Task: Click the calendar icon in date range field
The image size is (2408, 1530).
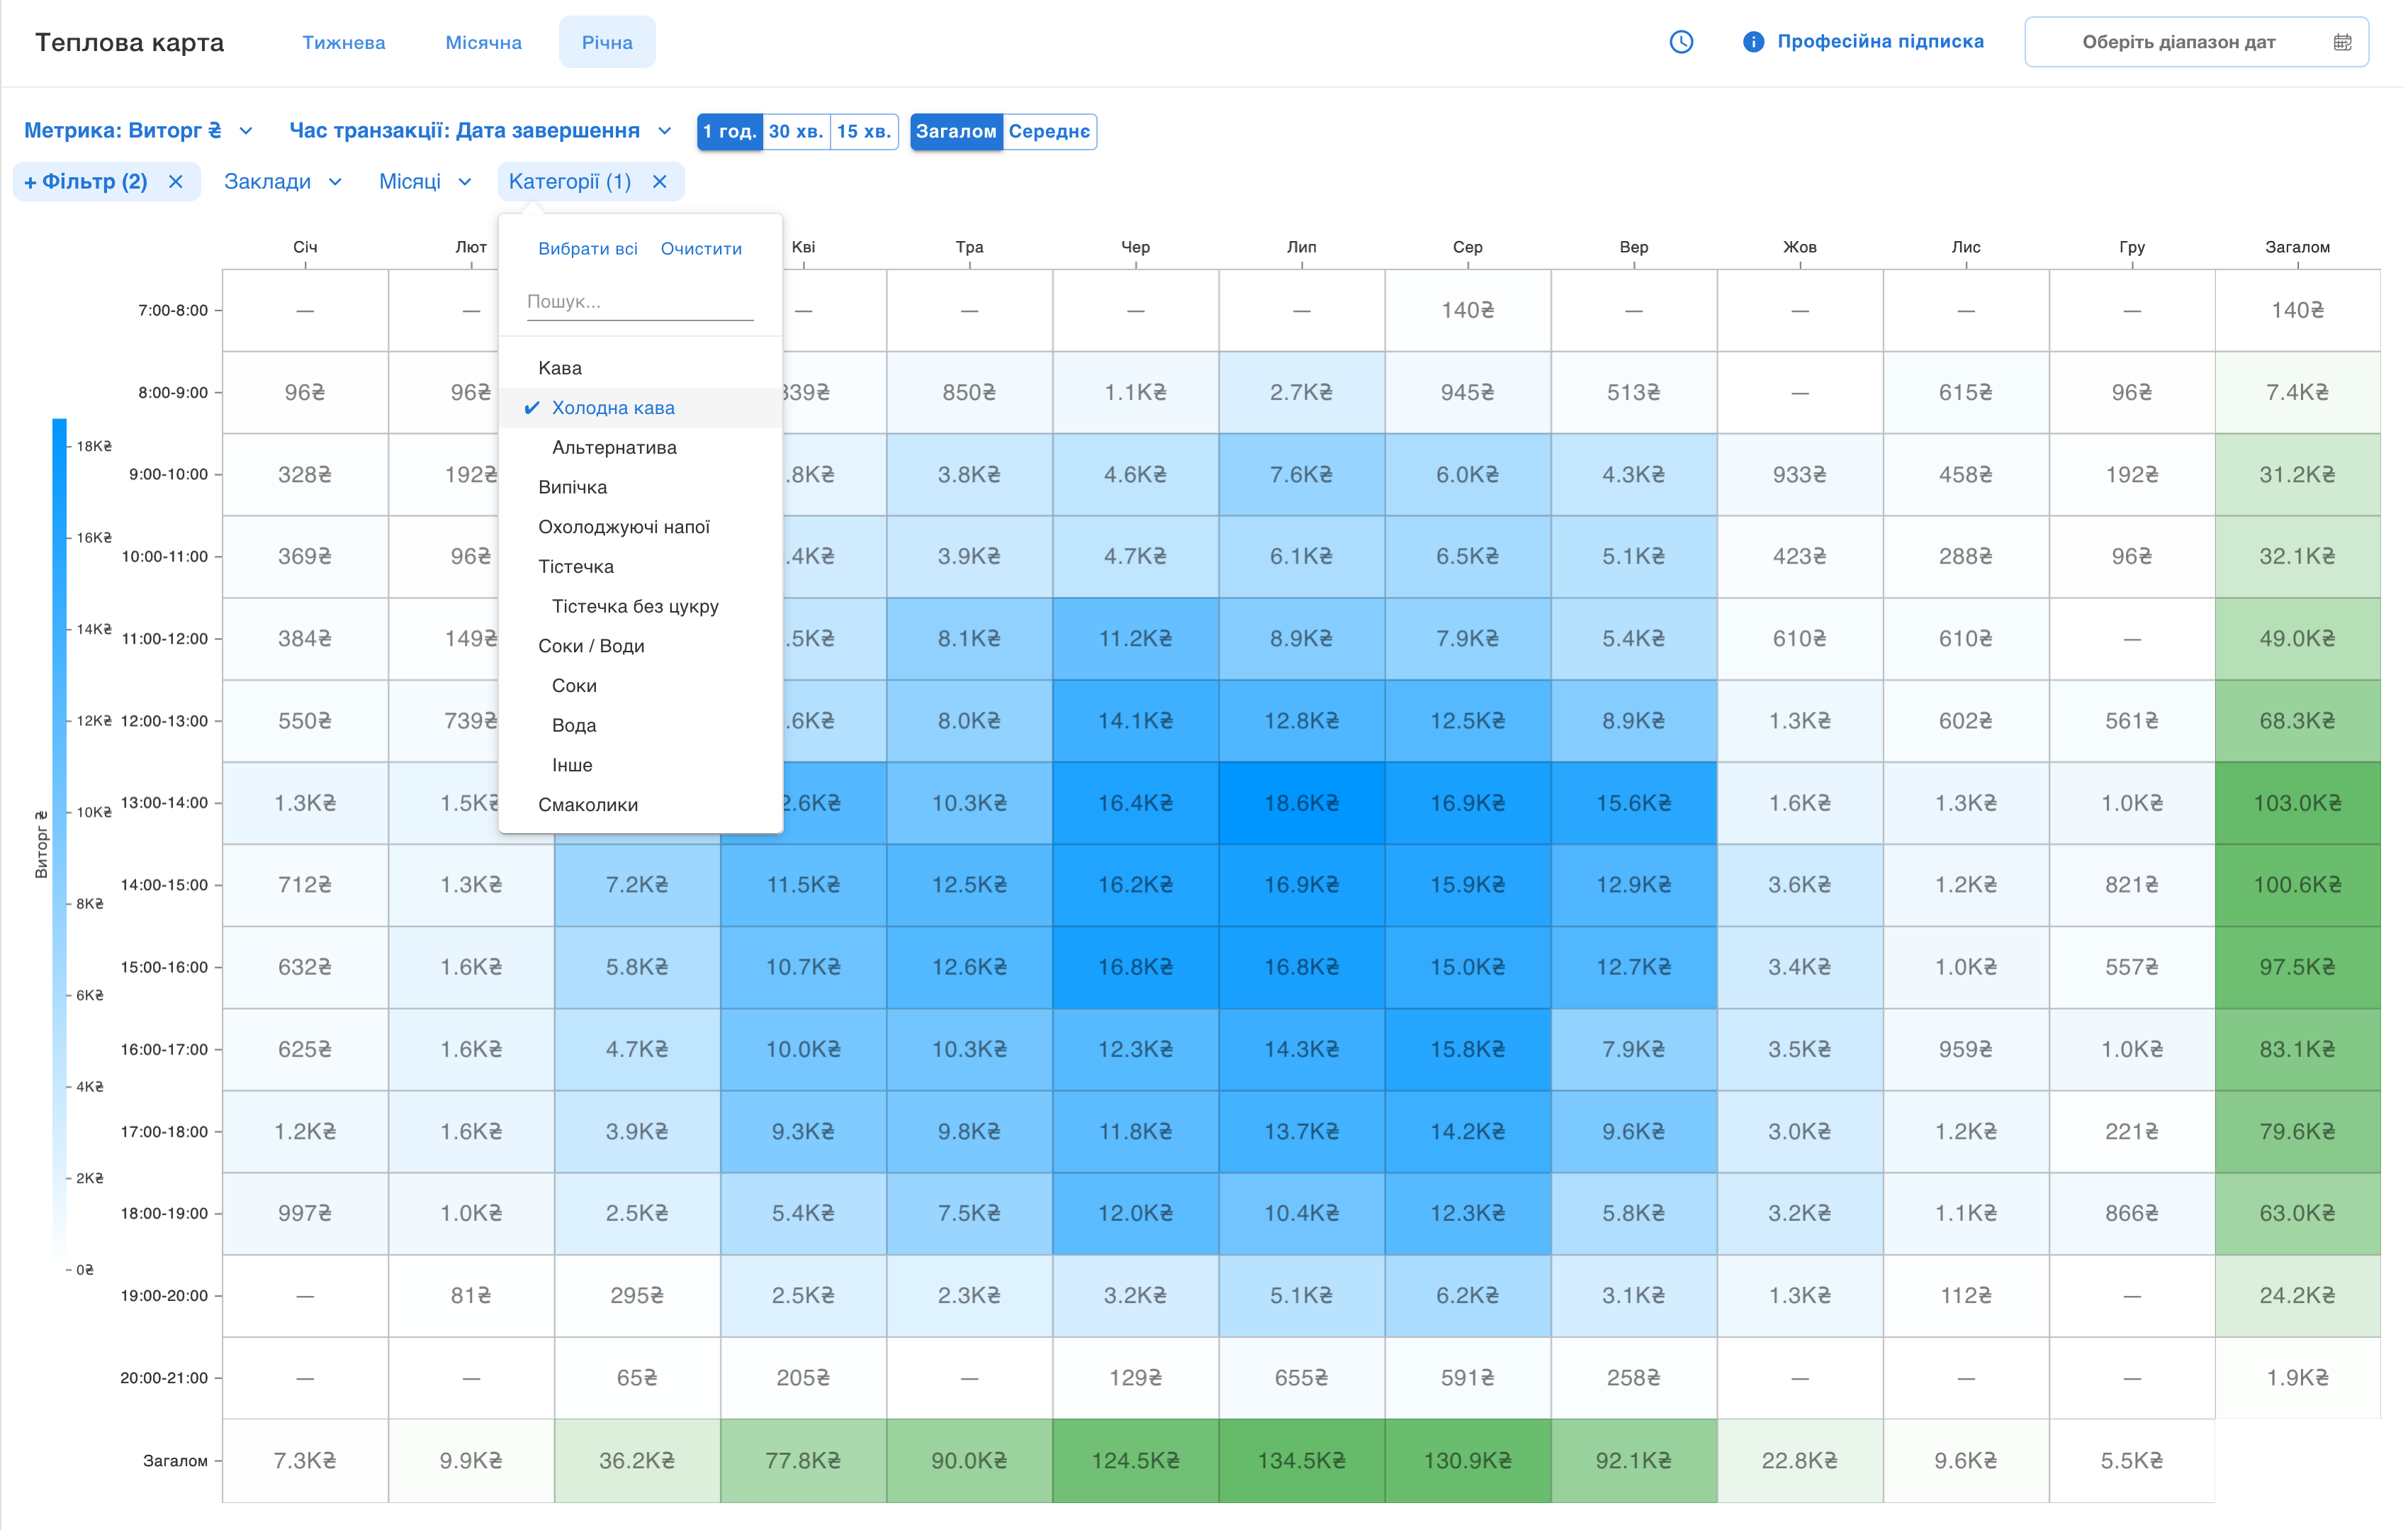Action: click(2342, 42)
